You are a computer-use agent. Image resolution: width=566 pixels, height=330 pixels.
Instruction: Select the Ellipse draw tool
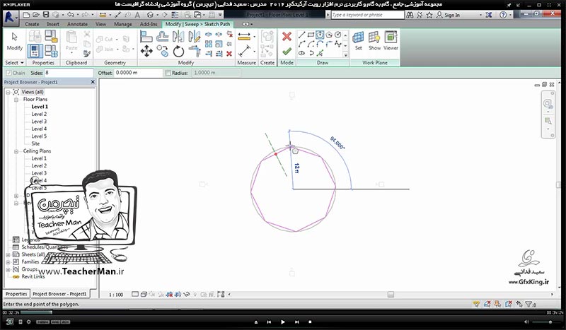click(x=302, y=53)
